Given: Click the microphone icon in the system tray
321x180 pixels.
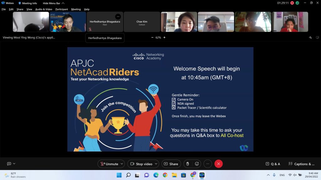Looking at the screenshot, I should [x=274, y=175].
